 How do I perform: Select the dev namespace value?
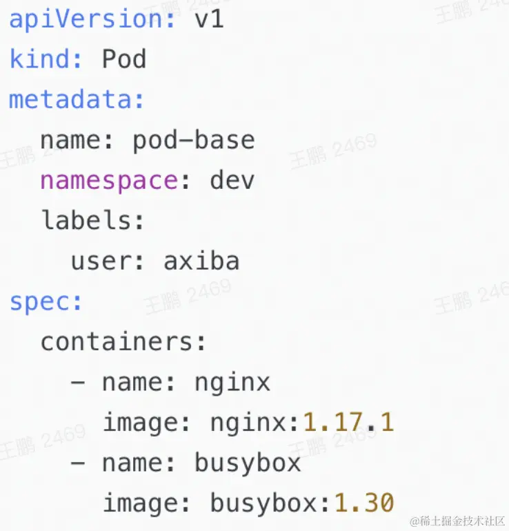tap(232, 180)
